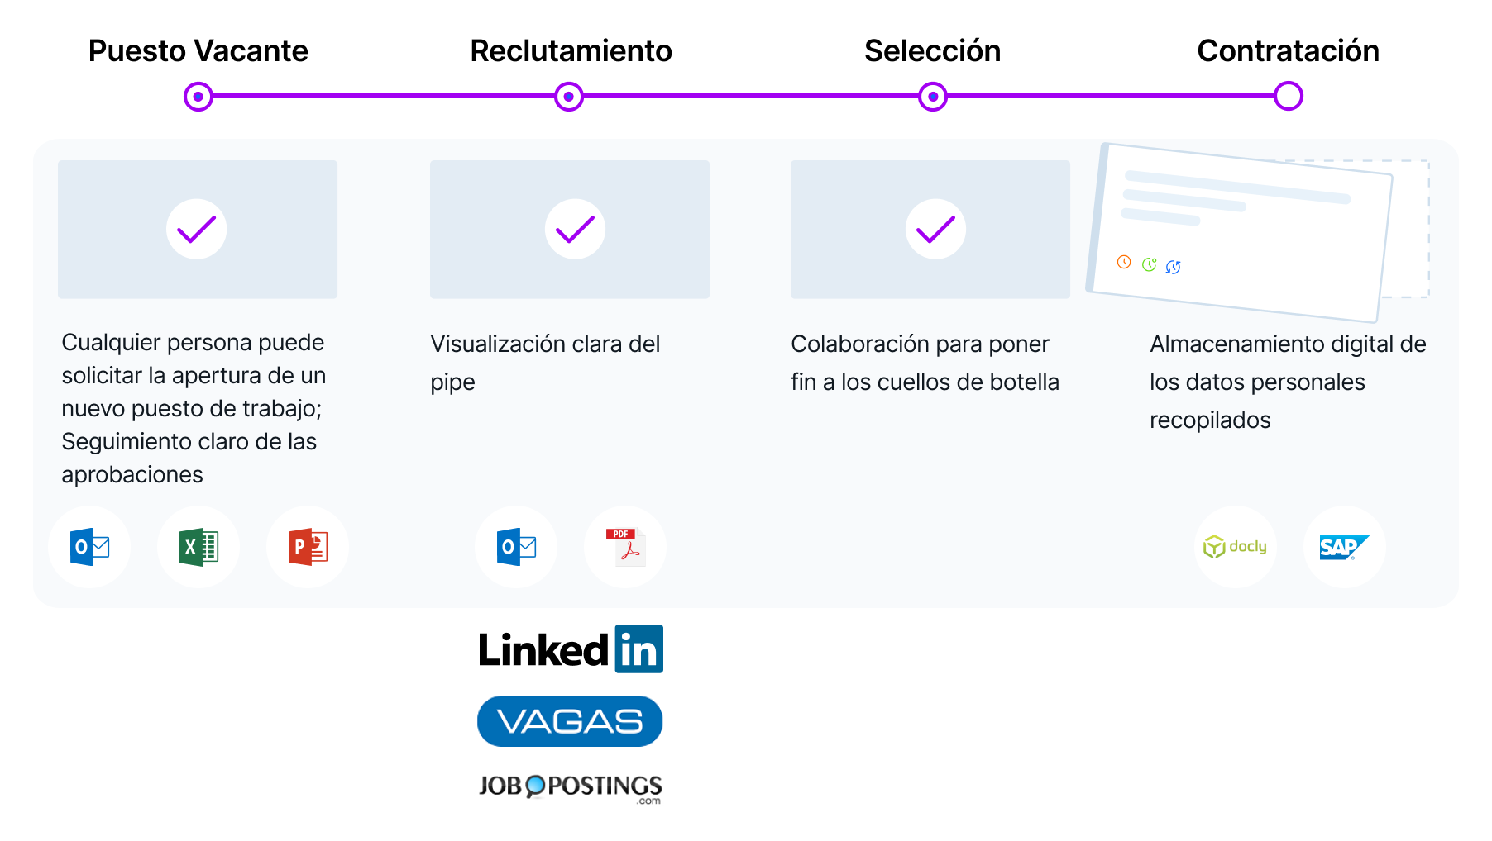Click the LinkedIn logo
The height and width of the screenshot is (841, 1492).
coord(571,649)
